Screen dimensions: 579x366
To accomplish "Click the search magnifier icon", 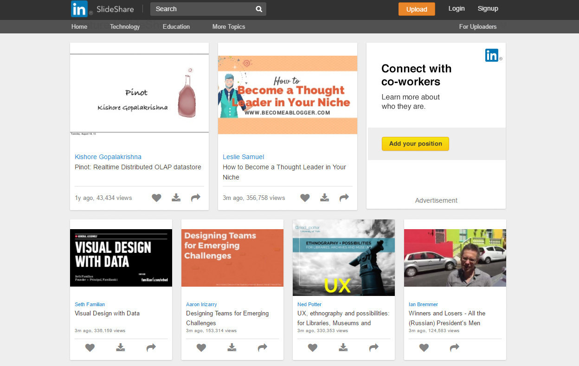I will click(x=259, y=9).
